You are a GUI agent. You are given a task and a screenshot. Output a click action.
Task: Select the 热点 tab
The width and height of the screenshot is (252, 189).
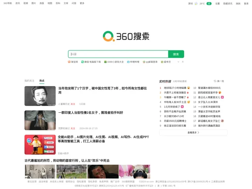(42, 81)
